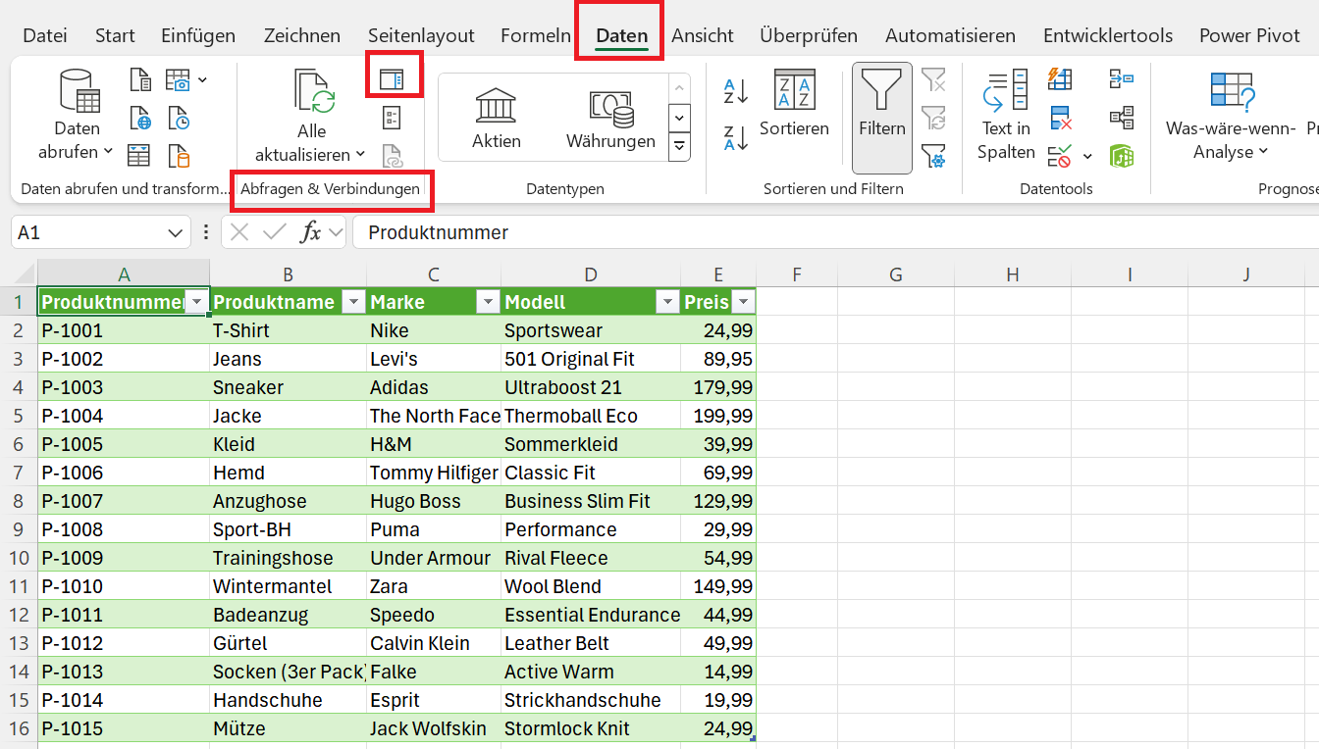This screenshot has height=749, width=1319.
Task: Click the data range Properties icon
Action: [393, 119]
